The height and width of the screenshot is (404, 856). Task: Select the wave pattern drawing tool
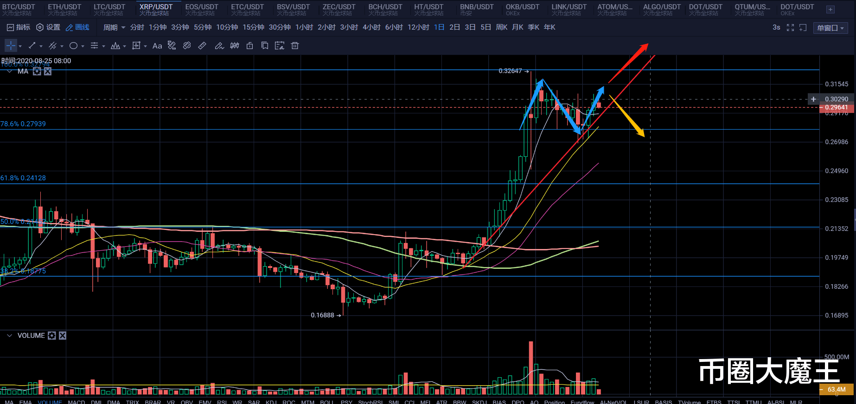tap(115, 46)
